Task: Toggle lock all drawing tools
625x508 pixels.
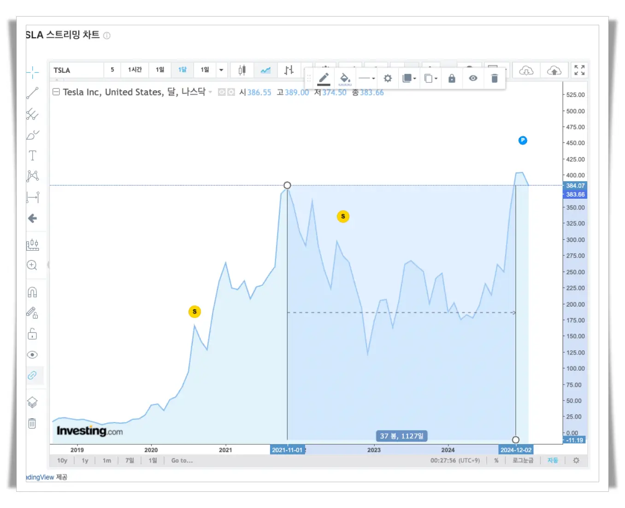Action: pos(32,334)
